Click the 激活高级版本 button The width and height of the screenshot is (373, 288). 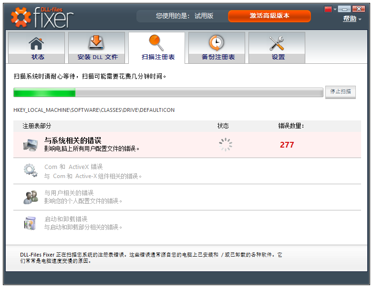pos(269,16)
